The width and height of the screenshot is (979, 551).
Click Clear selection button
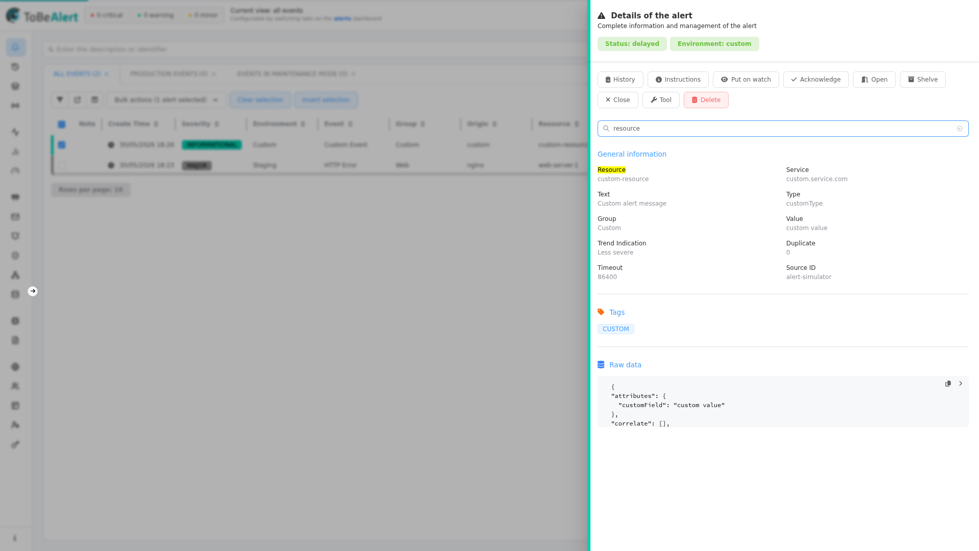coord(260,100)
